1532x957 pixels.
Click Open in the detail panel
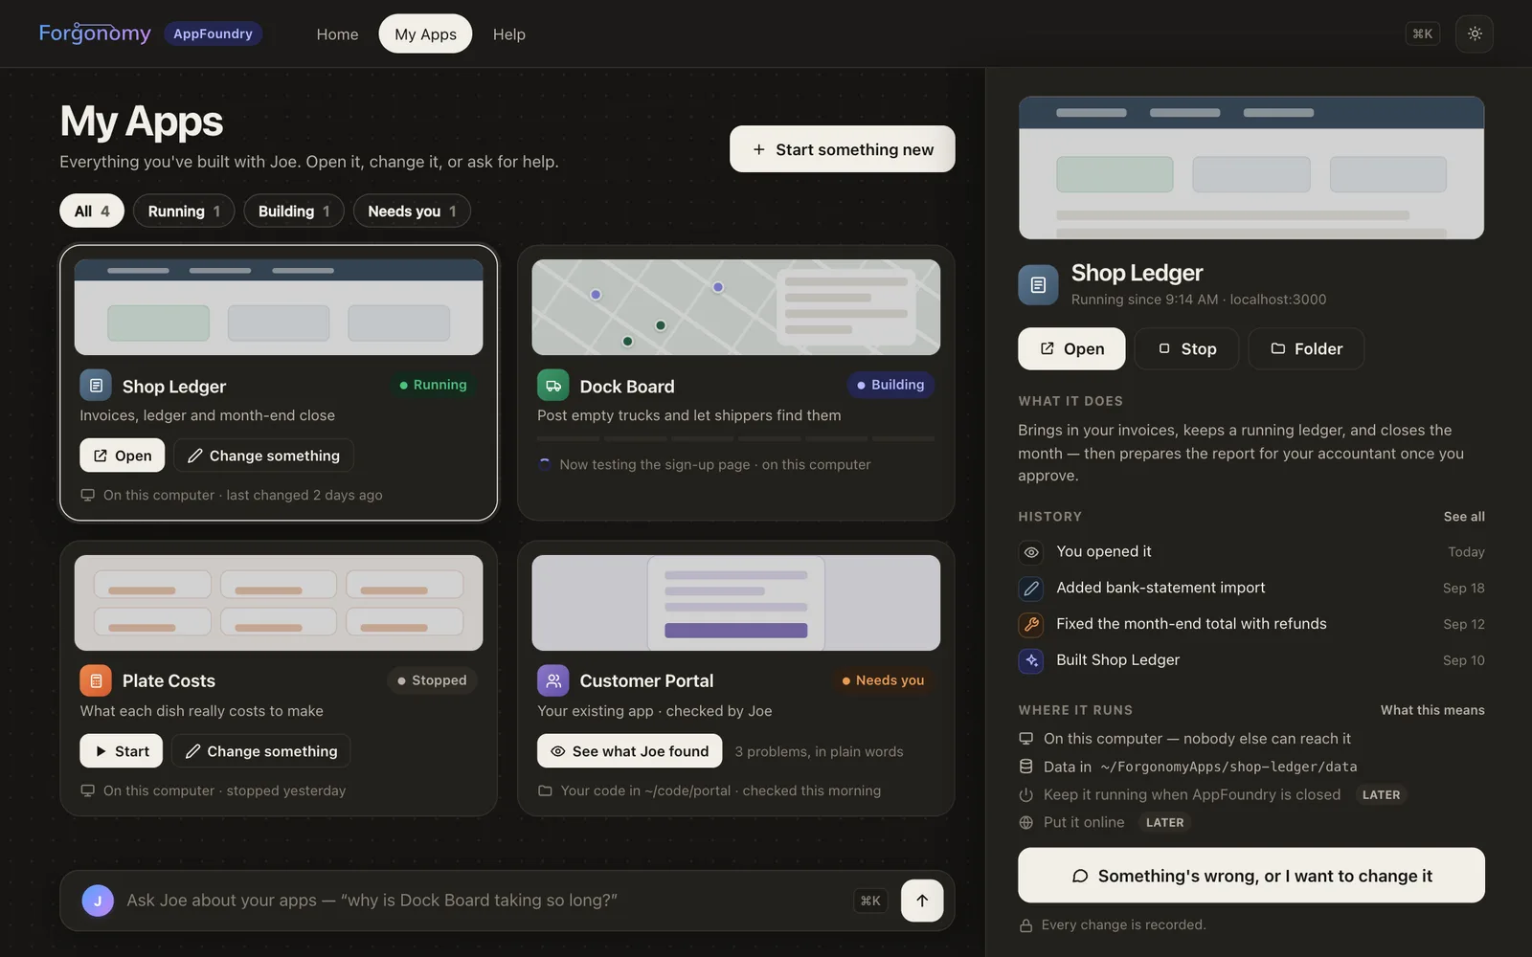[1071, 349]
